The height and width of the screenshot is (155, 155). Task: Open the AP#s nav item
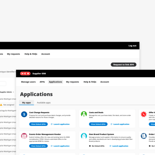coord(42,82)
